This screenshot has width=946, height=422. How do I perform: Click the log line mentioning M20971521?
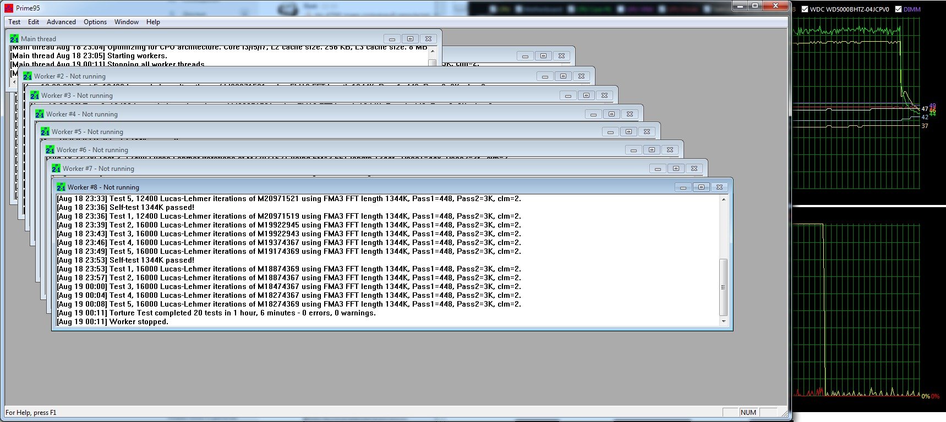click(289, 198)
